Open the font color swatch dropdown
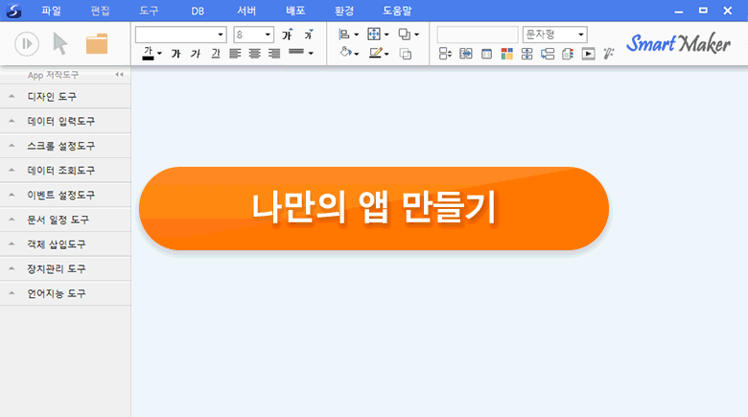The image size is (748, 417). pyautogui.click(x=159, y=54)
